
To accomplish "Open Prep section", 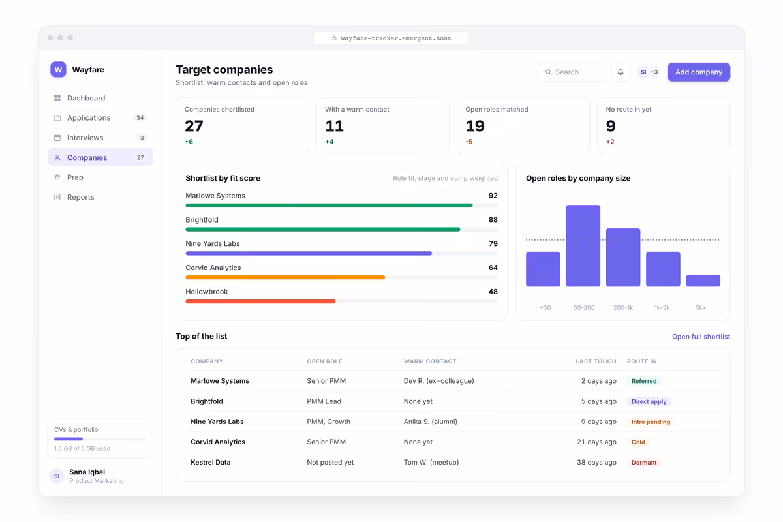I will [100, 177].
